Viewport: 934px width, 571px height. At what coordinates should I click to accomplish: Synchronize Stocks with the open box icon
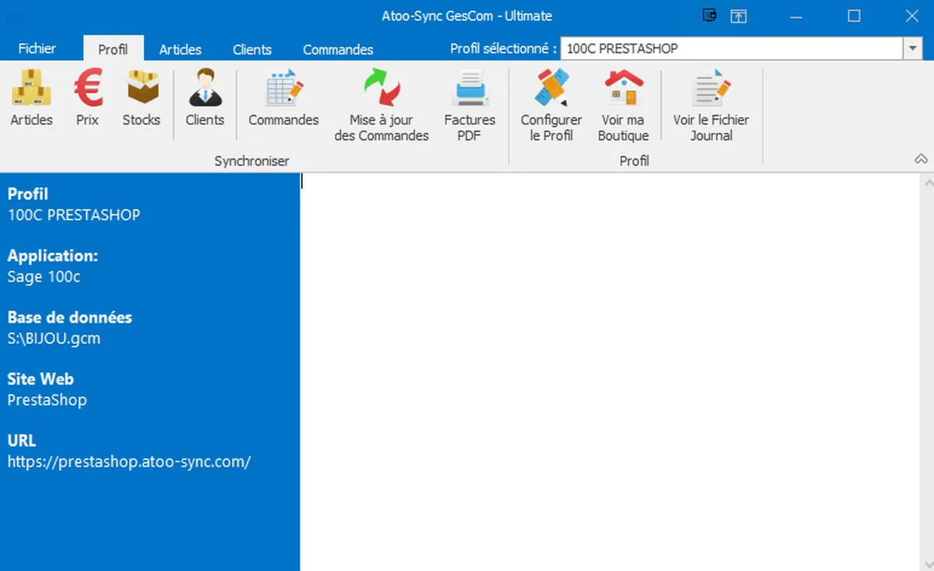[142, 97]
